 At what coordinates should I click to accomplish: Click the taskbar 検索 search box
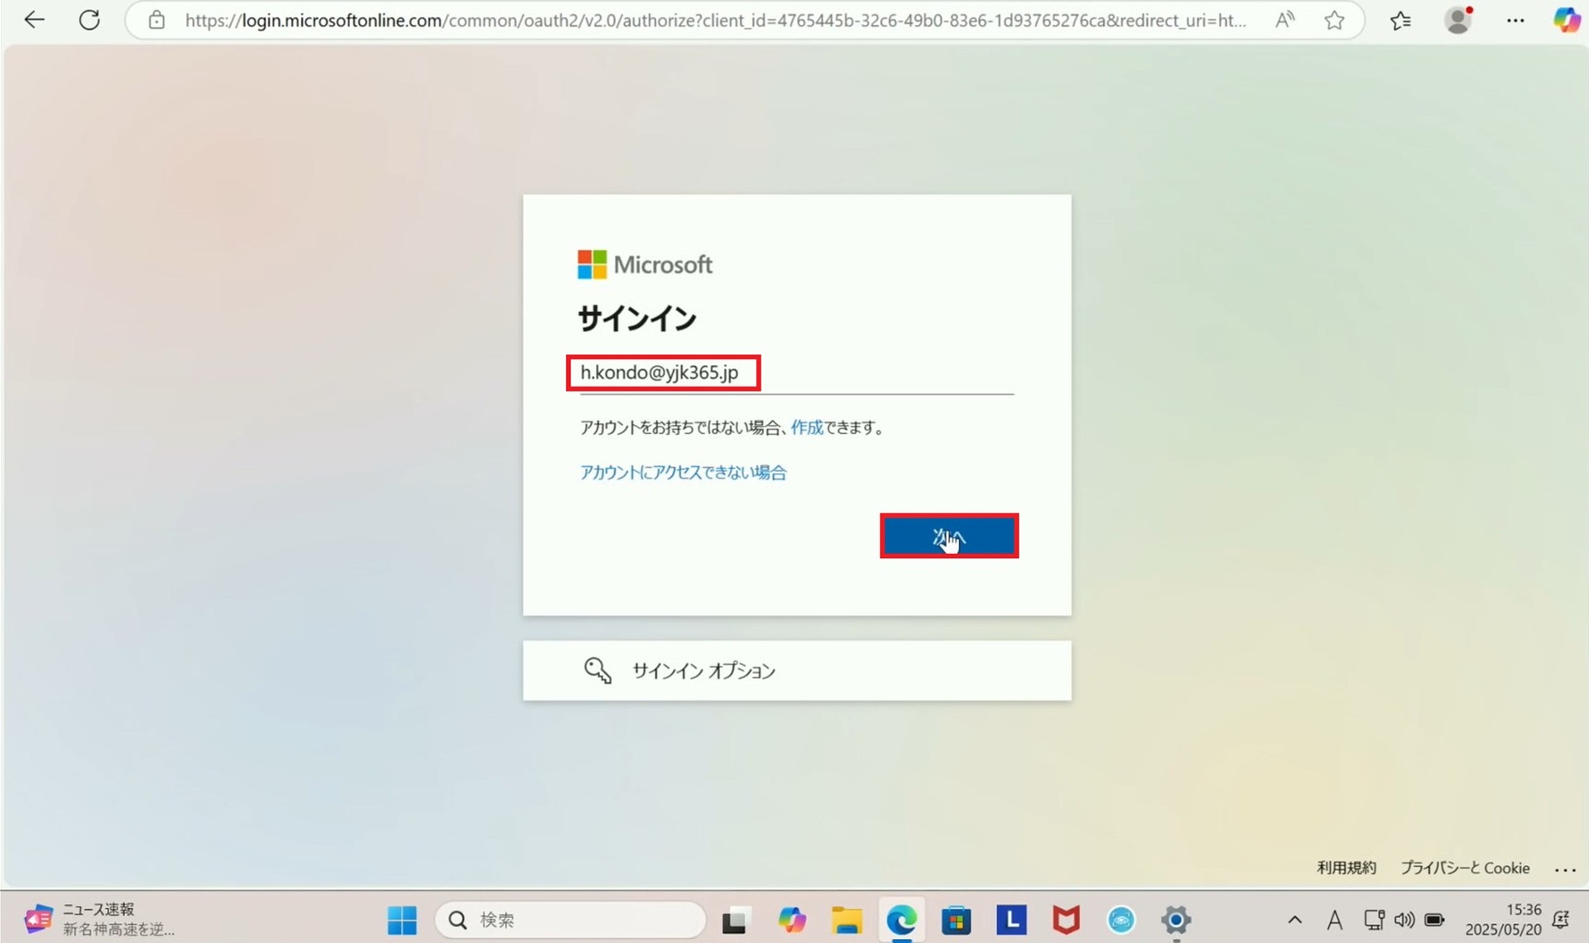pyautogui.click(x=570, y=920)
